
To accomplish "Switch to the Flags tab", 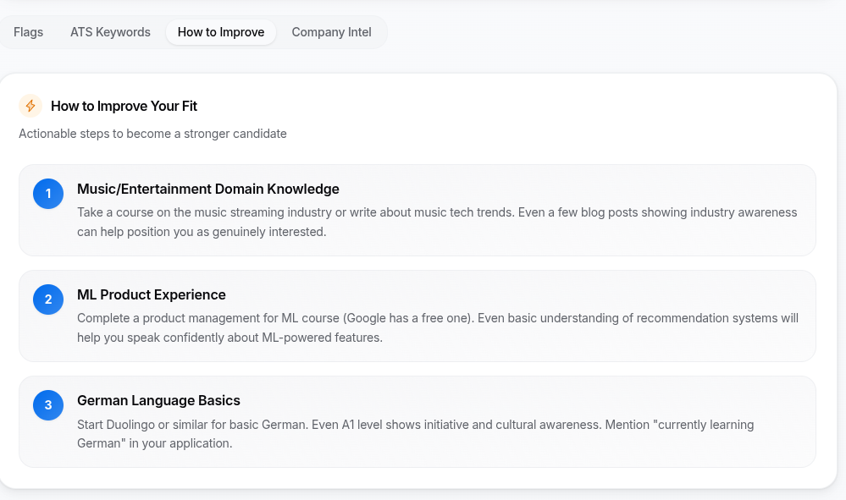I will coord(28,32).
